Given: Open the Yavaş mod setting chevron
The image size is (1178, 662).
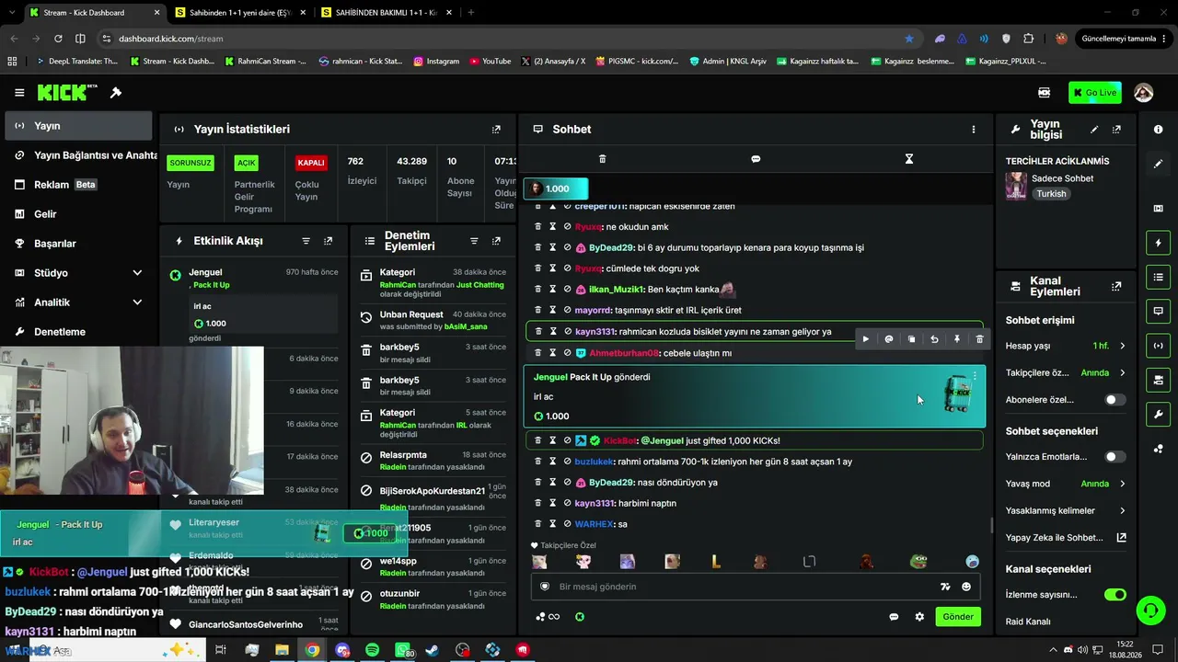Looking at the screenshot, I should 1122,484.
